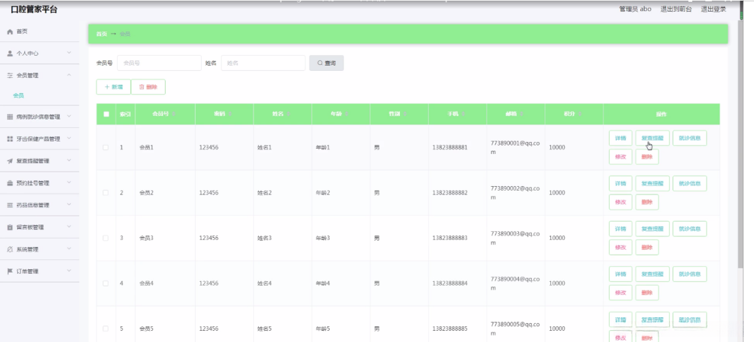Open the 会员 submenu item

click(x=18, y=96)
